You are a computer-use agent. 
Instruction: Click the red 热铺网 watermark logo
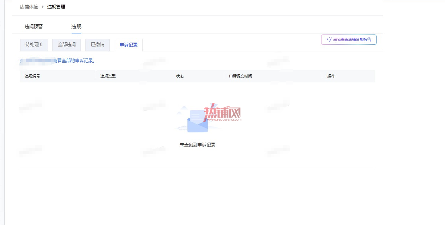point(223,113)
